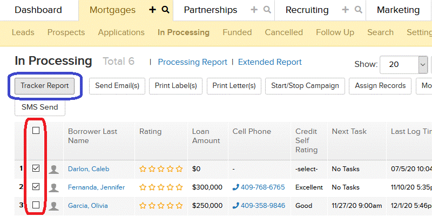Viewport: 432px width, 216px height.
Task: Switch to the Marketing tab
Action: click(398, 10)
